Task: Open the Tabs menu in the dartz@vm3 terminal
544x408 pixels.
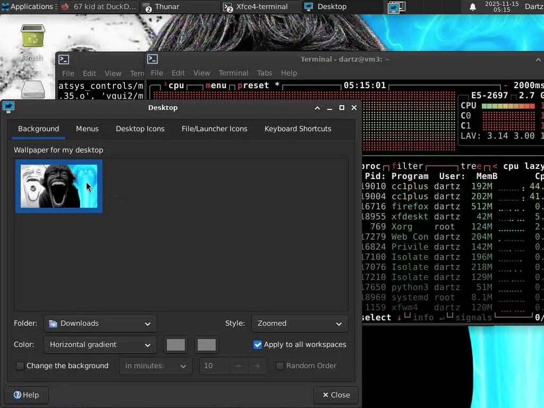Action: click(265, 73)
